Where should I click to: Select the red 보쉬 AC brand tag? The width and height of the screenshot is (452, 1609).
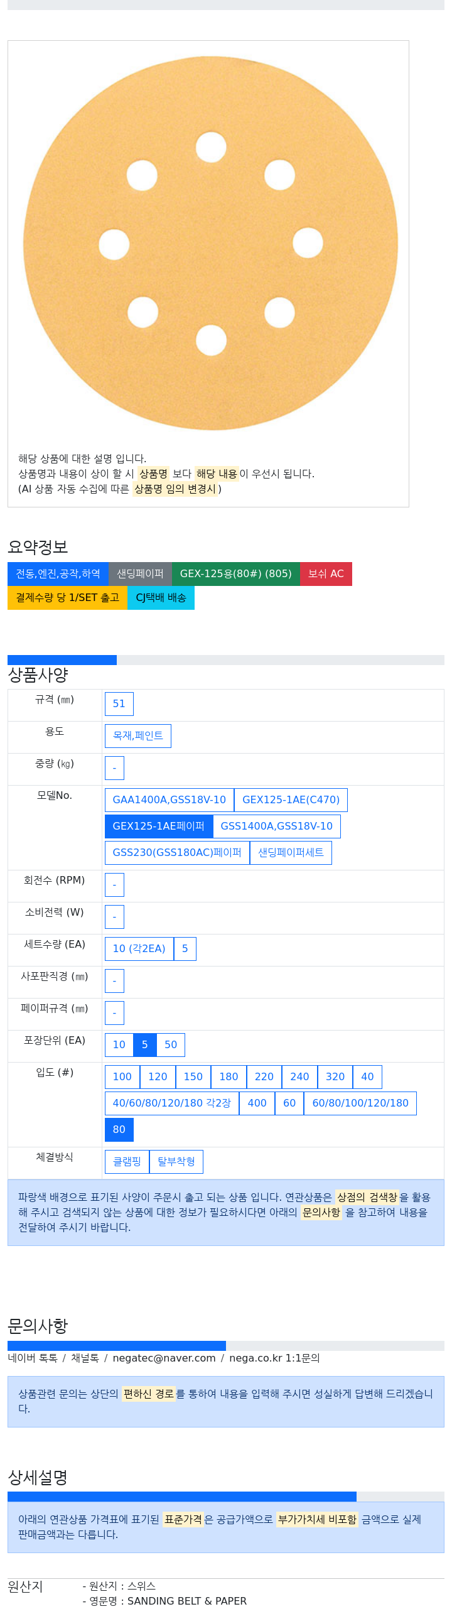(x=326, y=574)
